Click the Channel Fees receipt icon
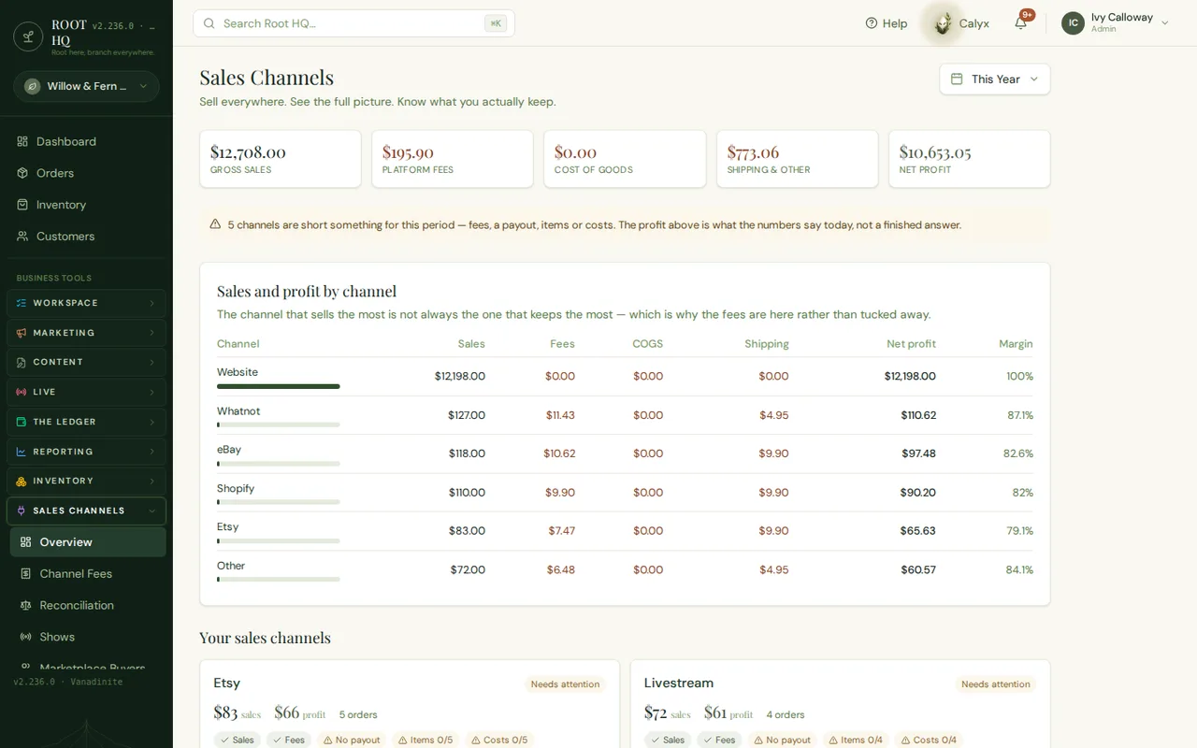 point(26,574)
